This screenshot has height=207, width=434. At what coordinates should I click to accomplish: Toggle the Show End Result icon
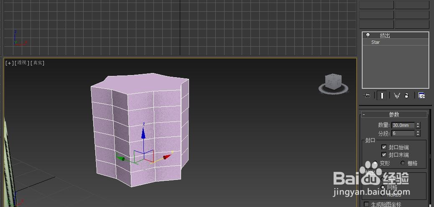(x=382, y=96)
